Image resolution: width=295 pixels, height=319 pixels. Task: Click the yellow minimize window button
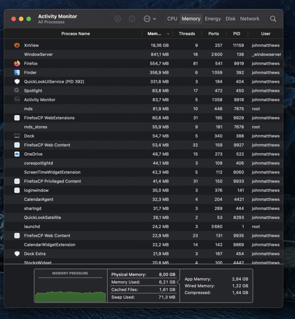(x=21, y=19)
